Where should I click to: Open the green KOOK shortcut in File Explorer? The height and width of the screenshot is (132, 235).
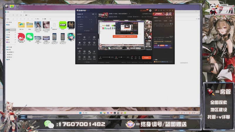pyautogui.click(x=63, y=25)
